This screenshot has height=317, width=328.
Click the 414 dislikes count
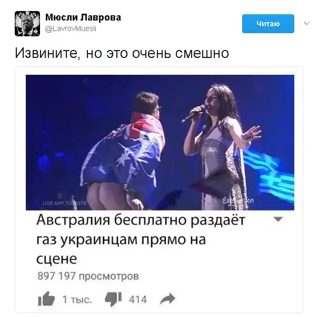click(138, 300)
